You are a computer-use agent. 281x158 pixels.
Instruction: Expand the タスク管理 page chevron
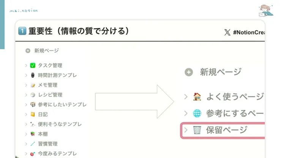point(26,65)
